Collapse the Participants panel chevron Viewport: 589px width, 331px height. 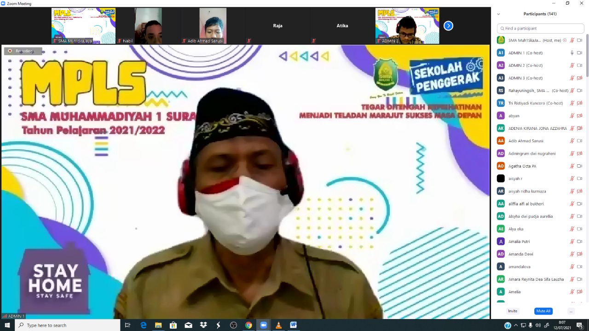click(x=498, y=14)
